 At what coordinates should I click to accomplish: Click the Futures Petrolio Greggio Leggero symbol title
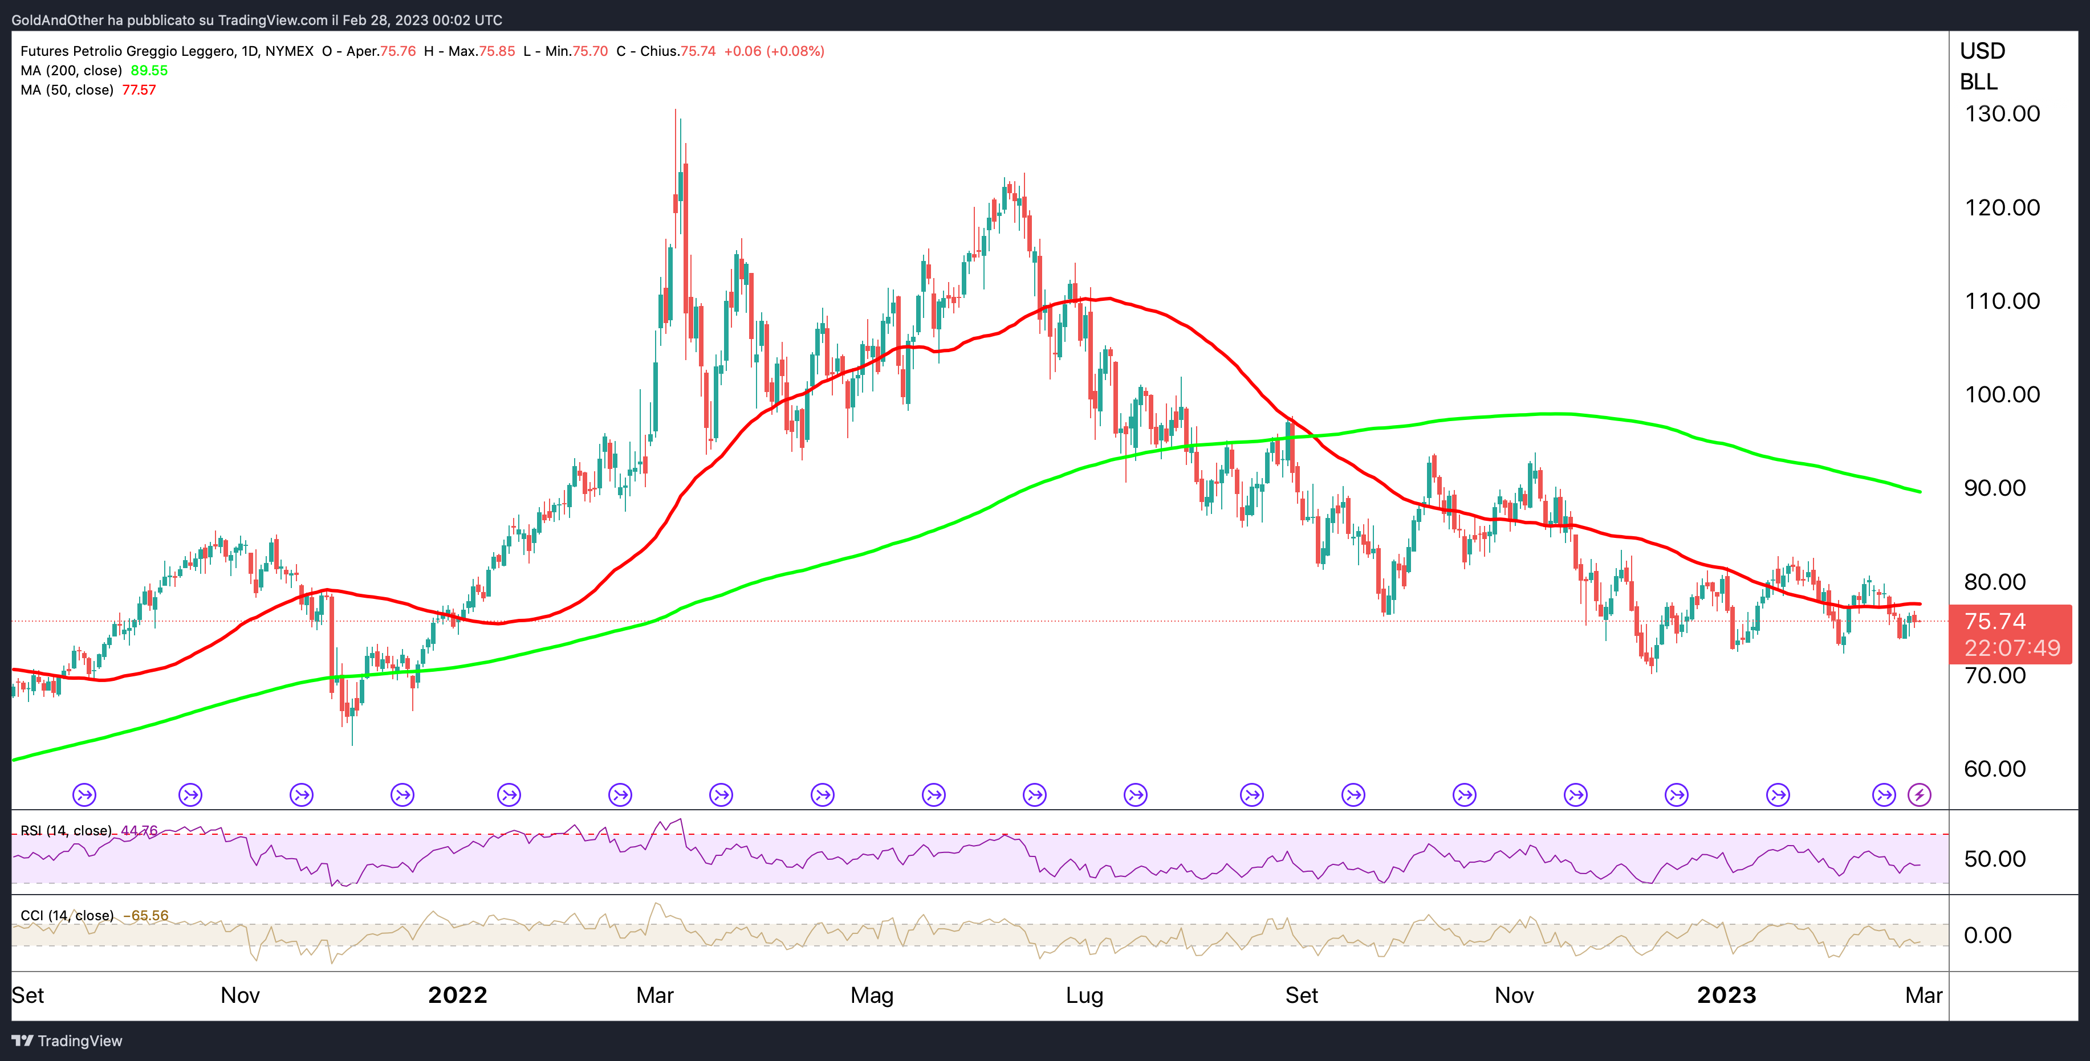(x=128, y=51)
